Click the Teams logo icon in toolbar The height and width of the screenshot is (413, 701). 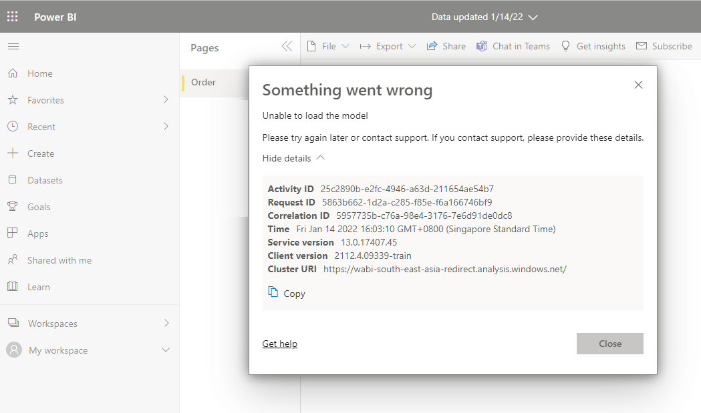coord(482,46)
